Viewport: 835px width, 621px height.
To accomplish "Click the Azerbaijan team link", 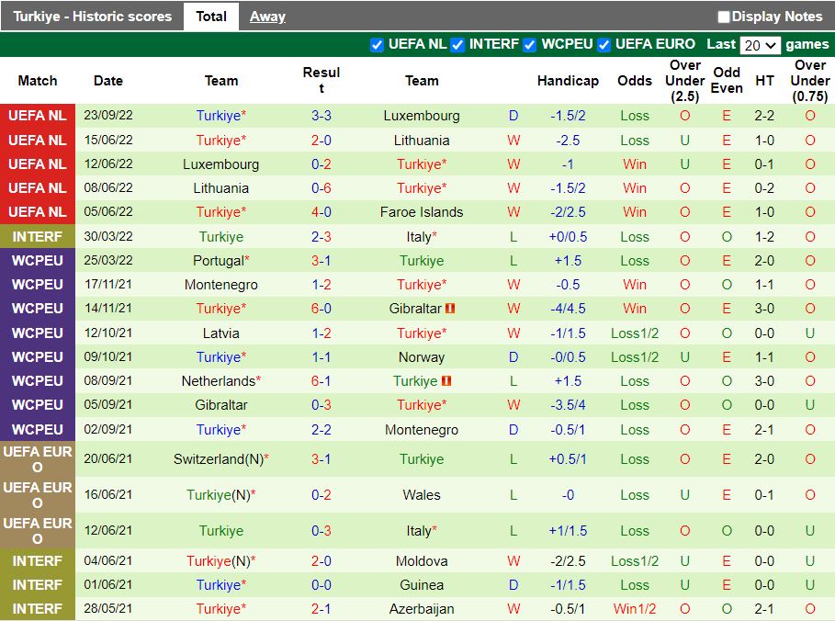I will pos(422,609).
